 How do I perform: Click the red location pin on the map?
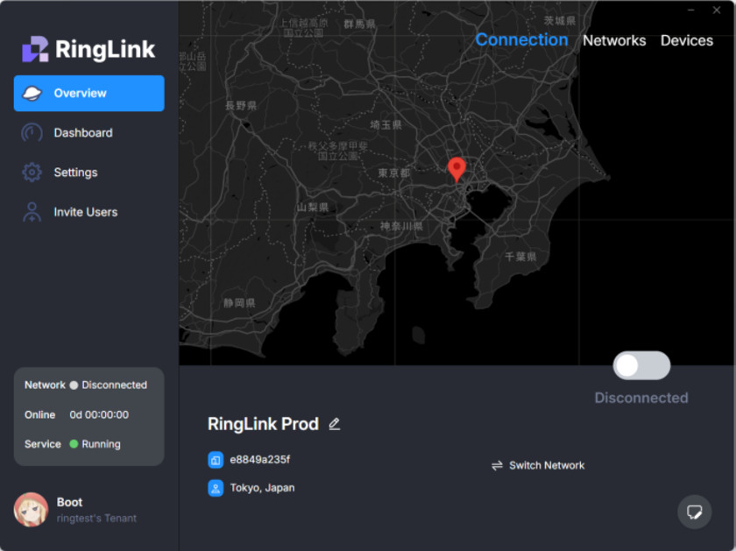click(x=456, y=169)
